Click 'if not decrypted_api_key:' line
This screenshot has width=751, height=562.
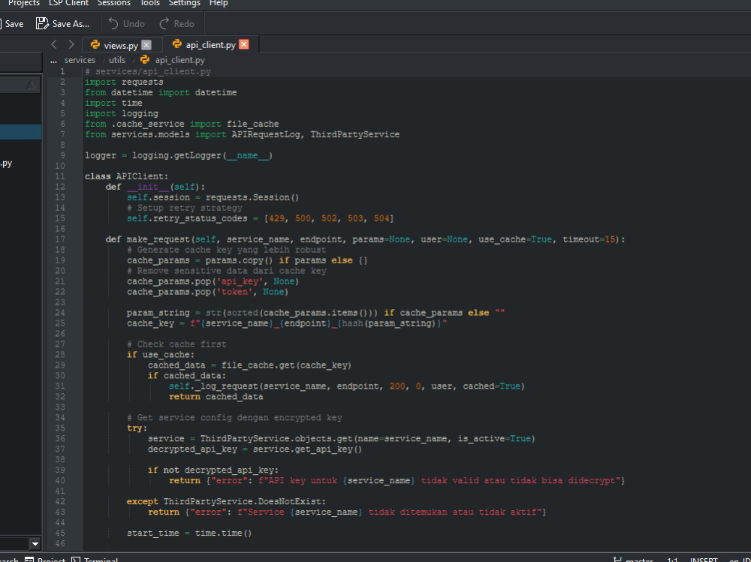[x=213, y=470]
